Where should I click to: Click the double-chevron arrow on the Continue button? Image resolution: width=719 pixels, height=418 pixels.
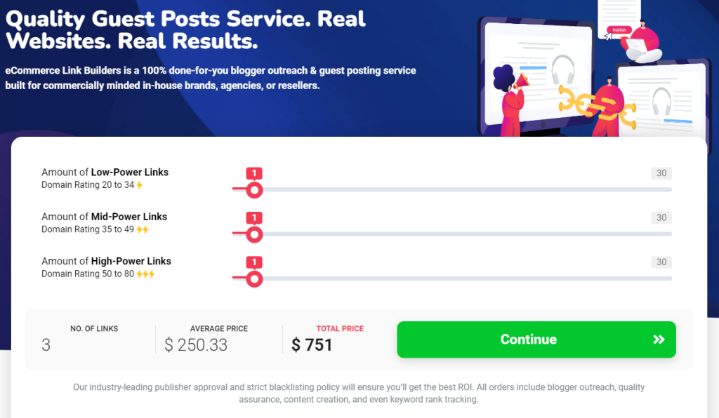658,339
